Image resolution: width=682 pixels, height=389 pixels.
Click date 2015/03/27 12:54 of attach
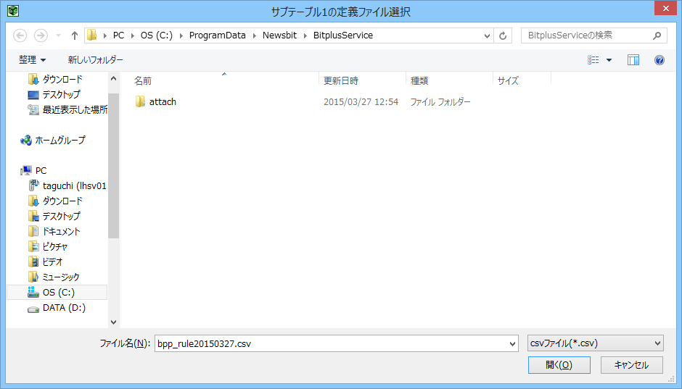[x=361, y=101]
